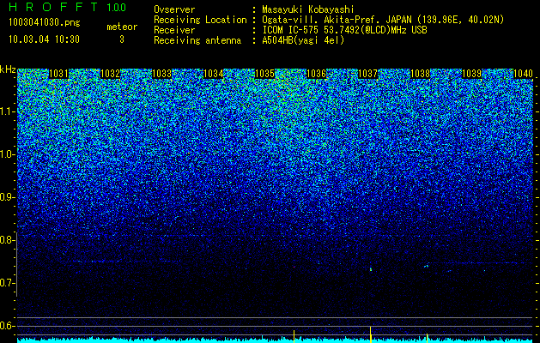Image resolution: width=540 pixels, height=343 pixels.
Task: Click time marker 1039
Action: (471, 74)
